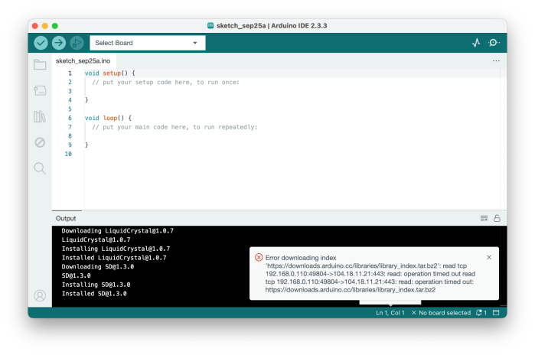Toggle the bottom panel from status bar

point(496,313)
